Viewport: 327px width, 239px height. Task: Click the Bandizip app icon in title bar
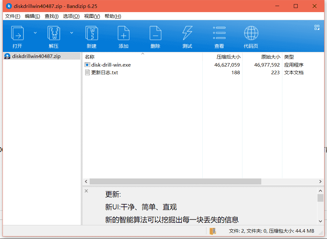point(9,6)
